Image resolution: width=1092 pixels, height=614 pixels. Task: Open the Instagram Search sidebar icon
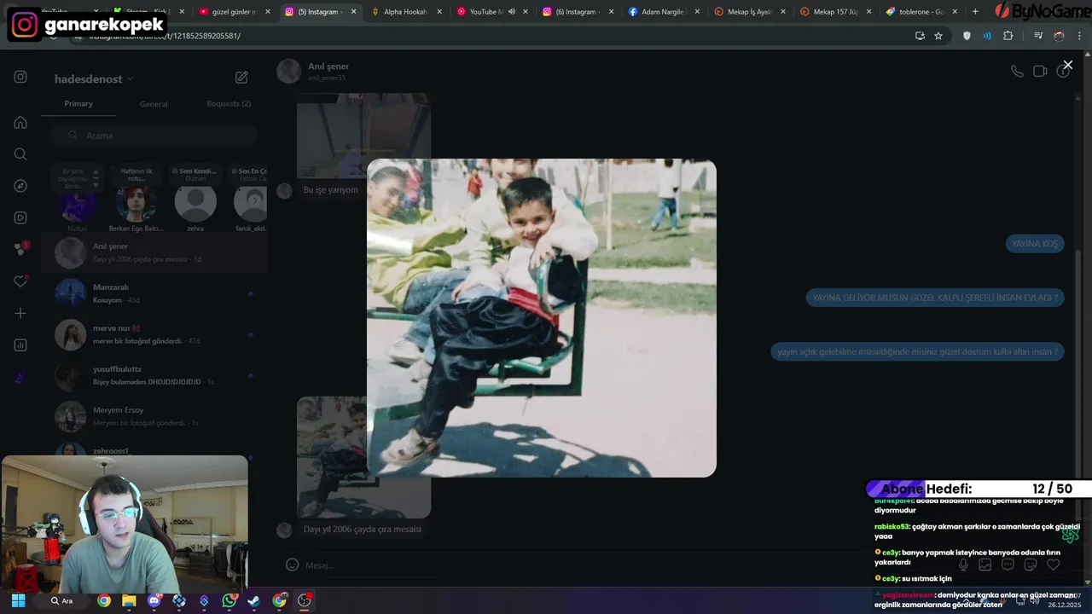pos(20,154)
